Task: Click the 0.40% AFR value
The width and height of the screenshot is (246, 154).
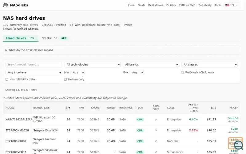Action: [x=193, y=120]
